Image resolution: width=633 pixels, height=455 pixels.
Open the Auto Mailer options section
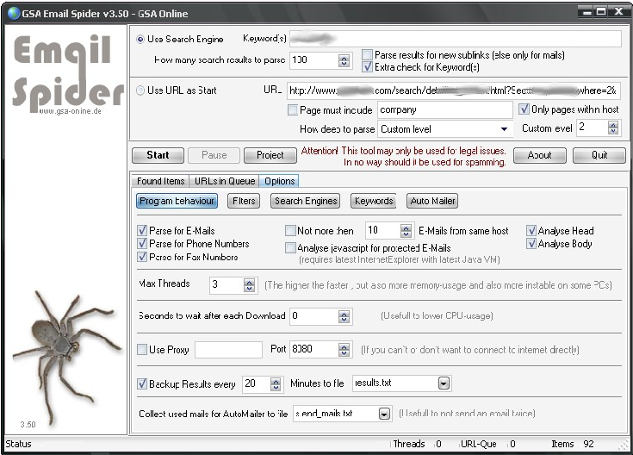coord(432,201)
